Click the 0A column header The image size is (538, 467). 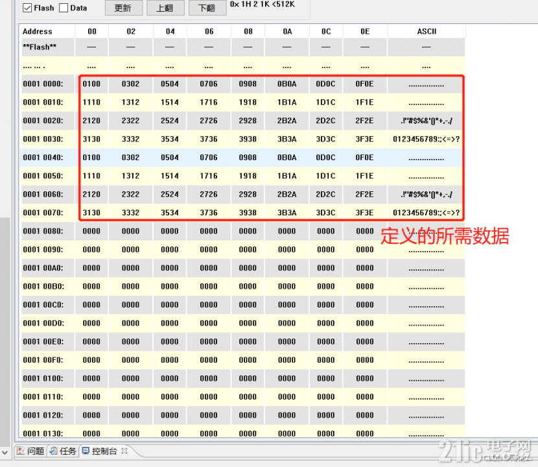click(287, 31)
